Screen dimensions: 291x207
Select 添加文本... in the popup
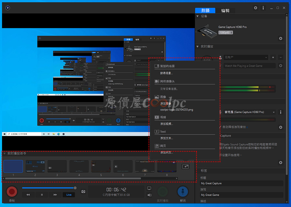point(167,138)
